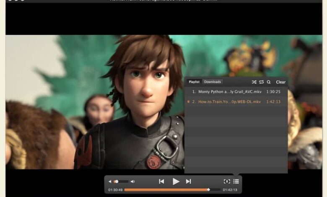
Task: Adjust the volume slider
Action: click(x=121, y=182)
